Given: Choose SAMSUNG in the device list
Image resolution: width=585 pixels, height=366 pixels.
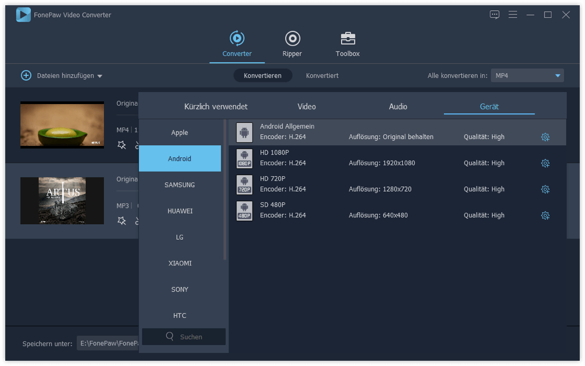Looking at the screenshot, I should 180,185.
